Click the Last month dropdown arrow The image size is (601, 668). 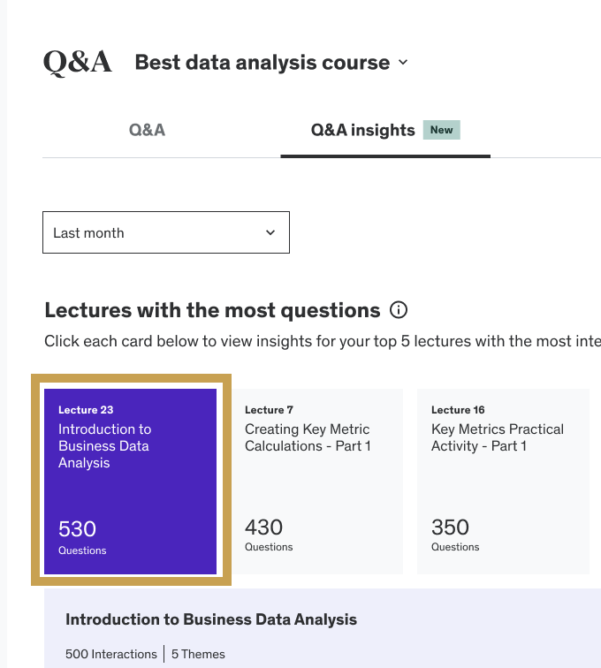point(270,232)
